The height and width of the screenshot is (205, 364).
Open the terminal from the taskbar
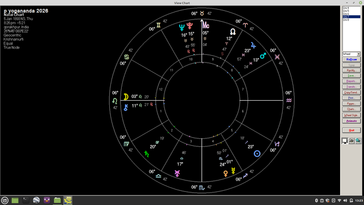tap(26, 200)
